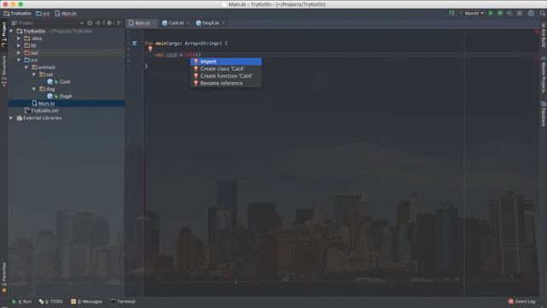The width and height of the screenshot is (547, 308).
Task: Open the 4: Run tool window
Action: 21,301
